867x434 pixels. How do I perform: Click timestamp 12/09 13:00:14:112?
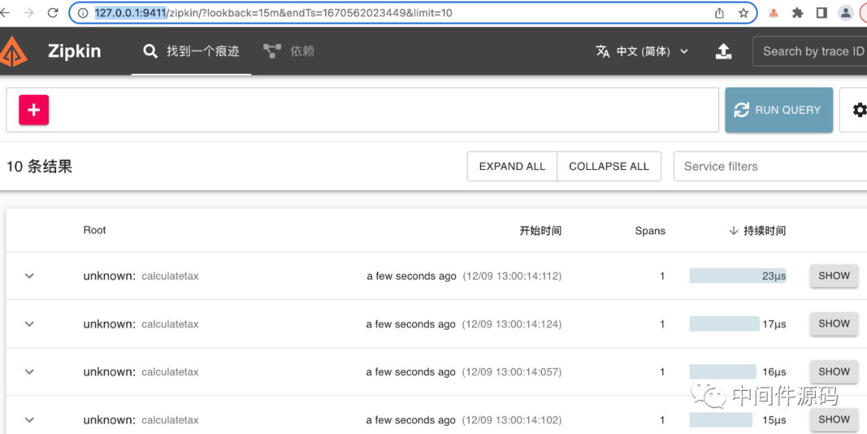512,276
